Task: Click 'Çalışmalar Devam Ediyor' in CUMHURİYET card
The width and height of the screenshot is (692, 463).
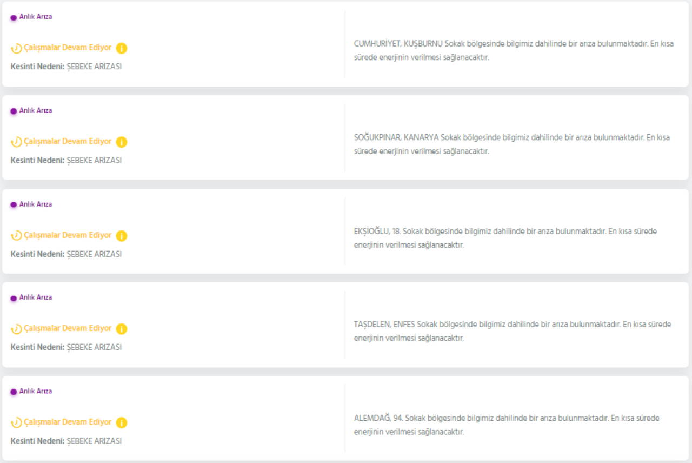Action: coord(68,48)
